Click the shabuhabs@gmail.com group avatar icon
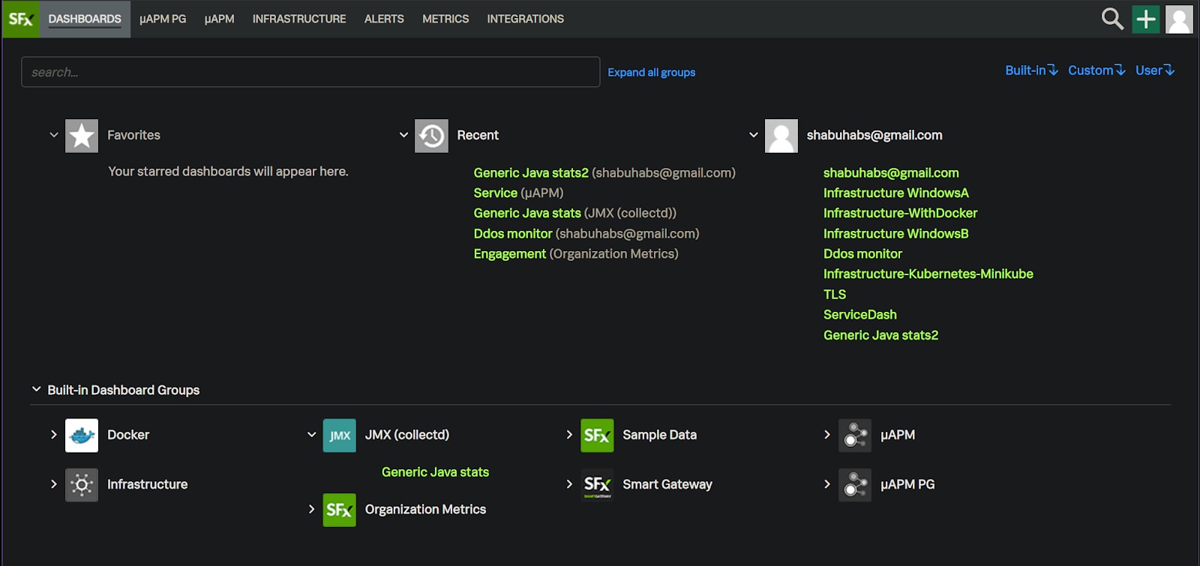 [781, 136]
